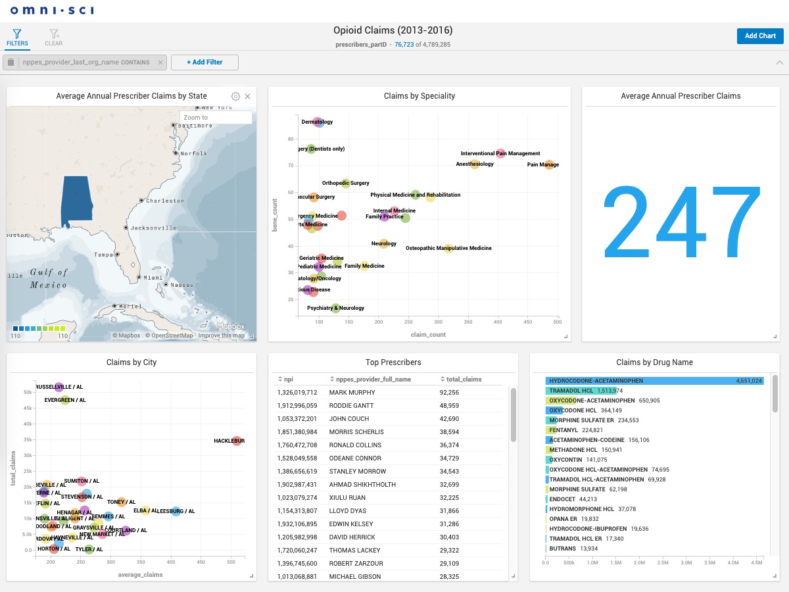This screenshot has width=789, height=592.
Task: Select the darkest blue legend swatch
Action: click(15, 328)
